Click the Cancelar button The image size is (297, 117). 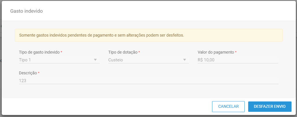click(x=229, y=107)
